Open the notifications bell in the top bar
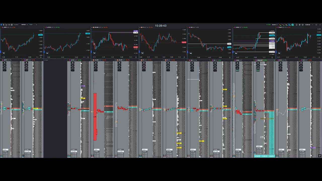This screenshot has height=181, width=322. coord(297,25)
